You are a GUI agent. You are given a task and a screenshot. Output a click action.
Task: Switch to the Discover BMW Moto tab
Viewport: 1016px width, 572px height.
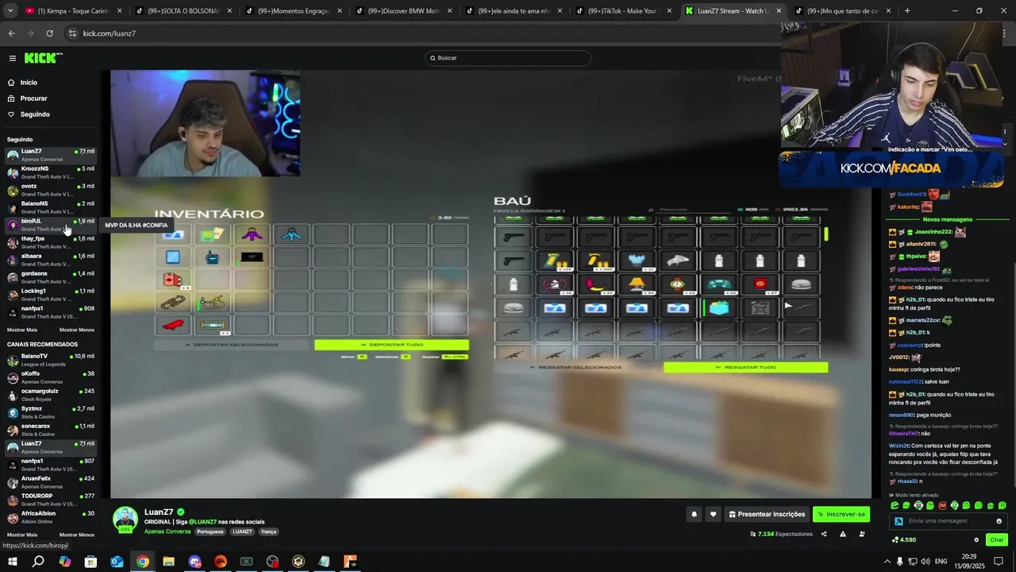coord(404,11)
